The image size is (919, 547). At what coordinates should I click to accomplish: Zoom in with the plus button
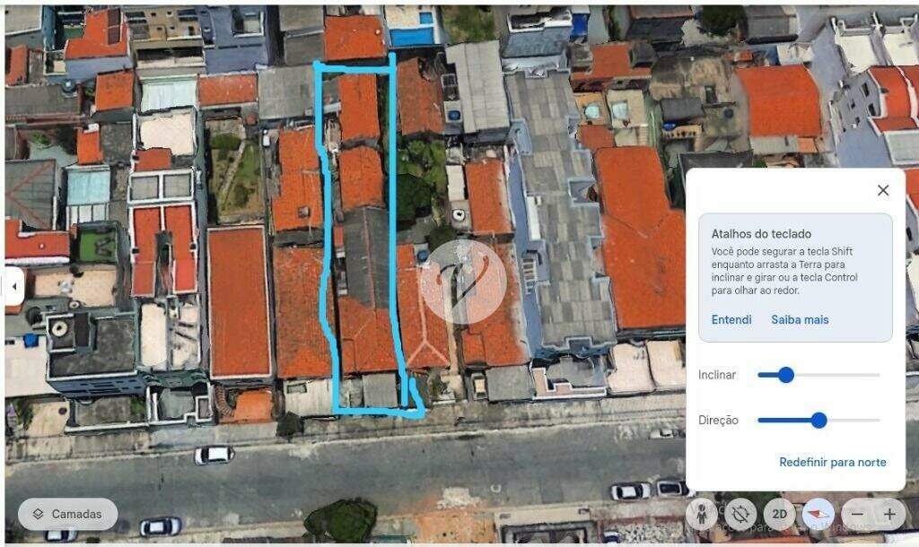[889, 514]
